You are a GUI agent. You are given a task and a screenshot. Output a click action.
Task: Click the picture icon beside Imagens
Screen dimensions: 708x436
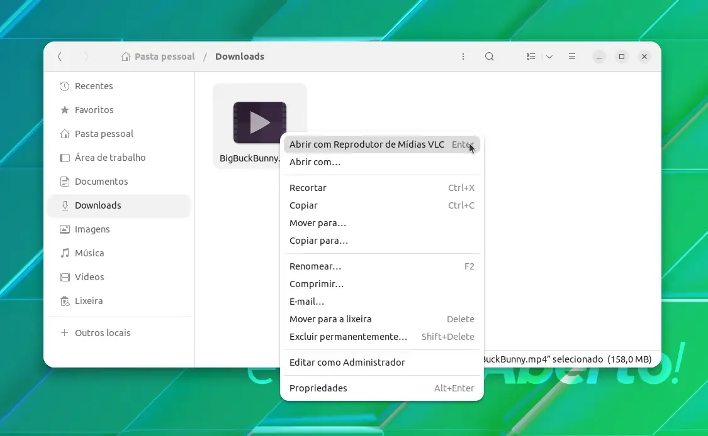tap(65, 229)
